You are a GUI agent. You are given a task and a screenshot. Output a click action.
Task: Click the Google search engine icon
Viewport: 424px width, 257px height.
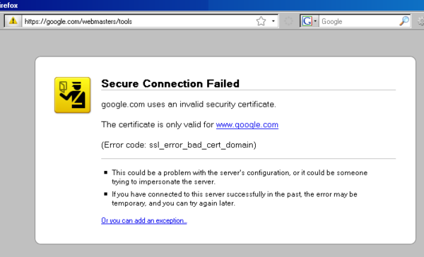307,21
